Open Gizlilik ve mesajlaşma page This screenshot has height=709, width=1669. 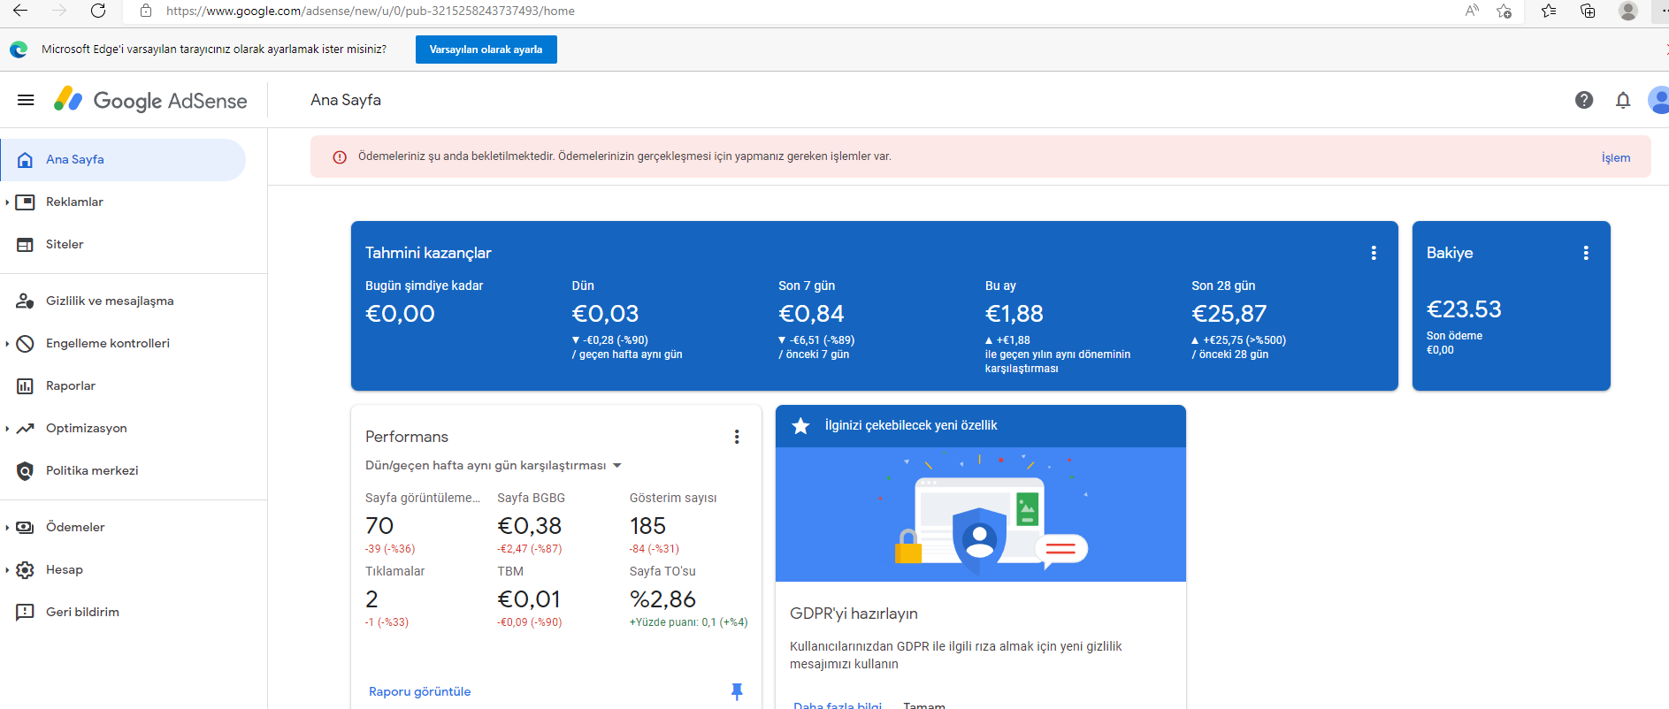pos(110,301)
